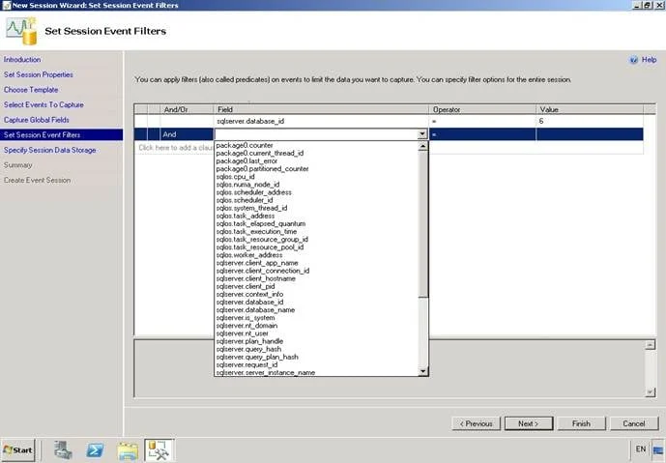Choose sqlserver.client_app_name in the dropdown list
The width and height of the screenshot is (666, 463).
tap(257, 263)
